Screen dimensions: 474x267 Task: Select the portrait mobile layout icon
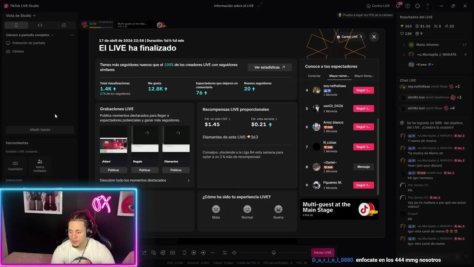pos(16,25)
